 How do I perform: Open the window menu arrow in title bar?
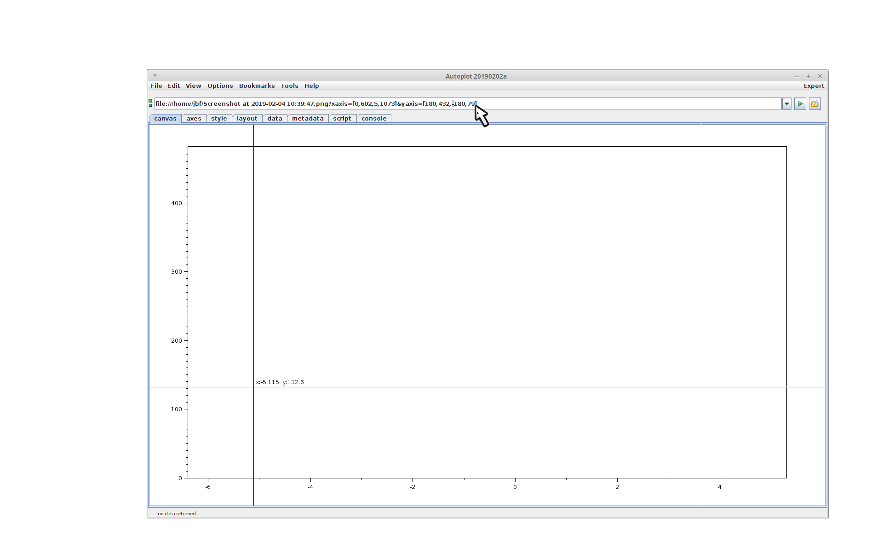pos(155,76)
